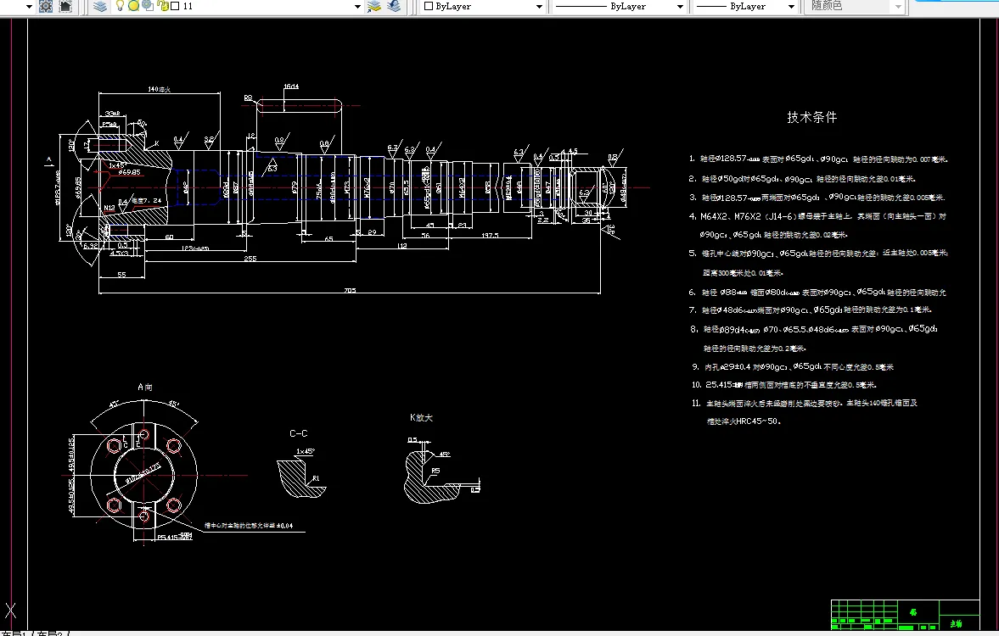Open the Layer Properties Manager gear icon
The height and width of the screenshot is (636, 999).
coord(46,6)
